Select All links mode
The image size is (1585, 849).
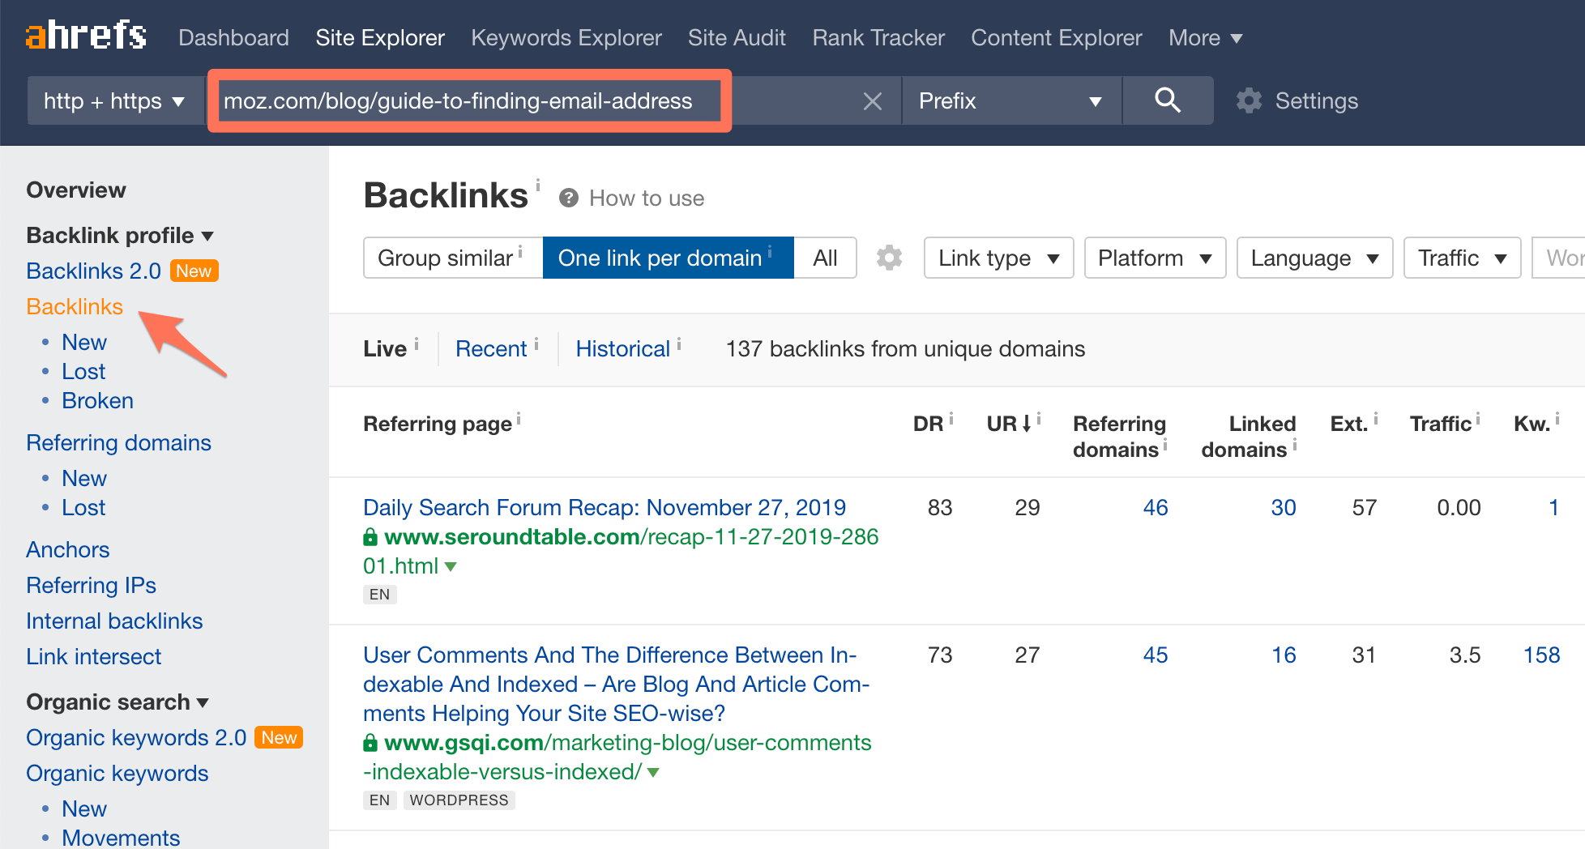point(825,258)
